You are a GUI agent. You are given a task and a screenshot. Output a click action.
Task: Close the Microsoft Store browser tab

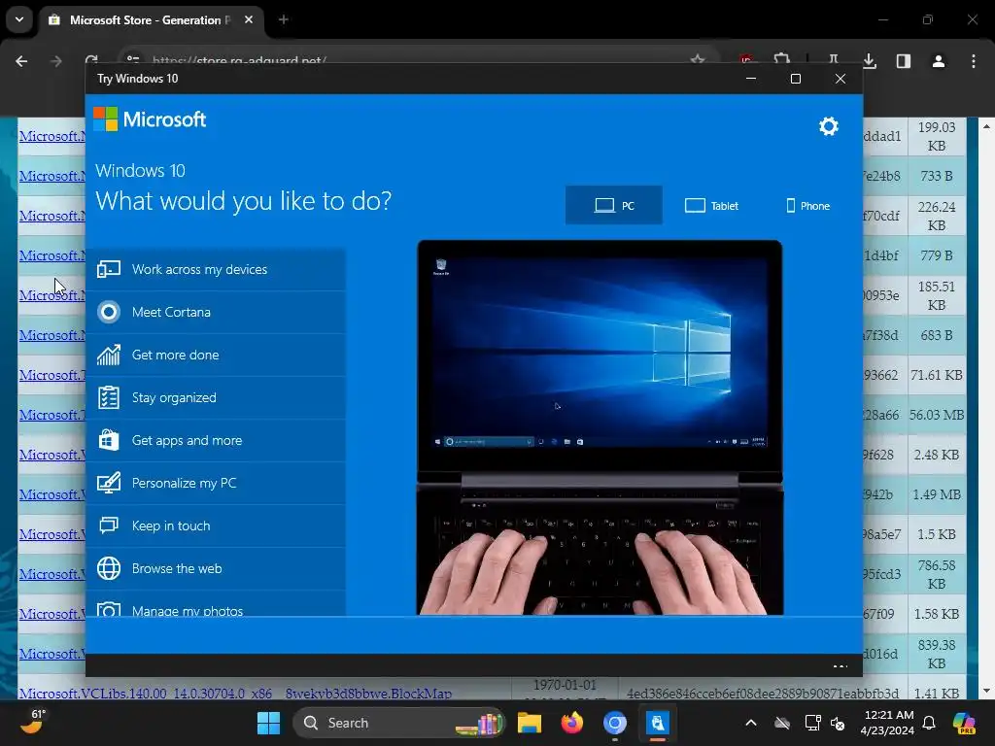249,19
